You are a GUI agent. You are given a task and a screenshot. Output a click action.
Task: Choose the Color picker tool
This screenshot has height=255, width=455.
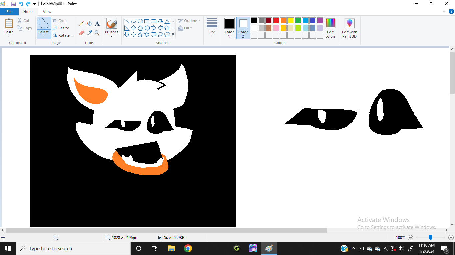pyautogui.click(x=89, y=33)
